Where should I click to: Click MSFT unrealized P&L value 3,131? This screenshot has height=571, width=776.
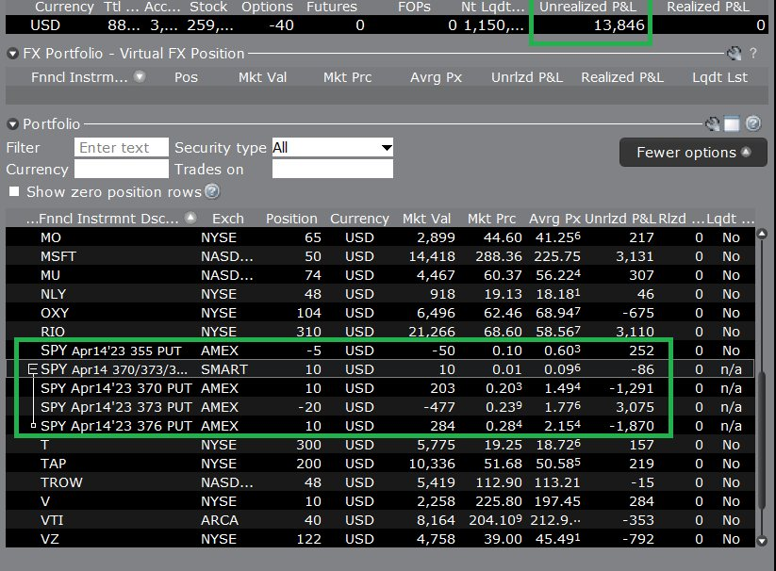click(x=635, y=256)
